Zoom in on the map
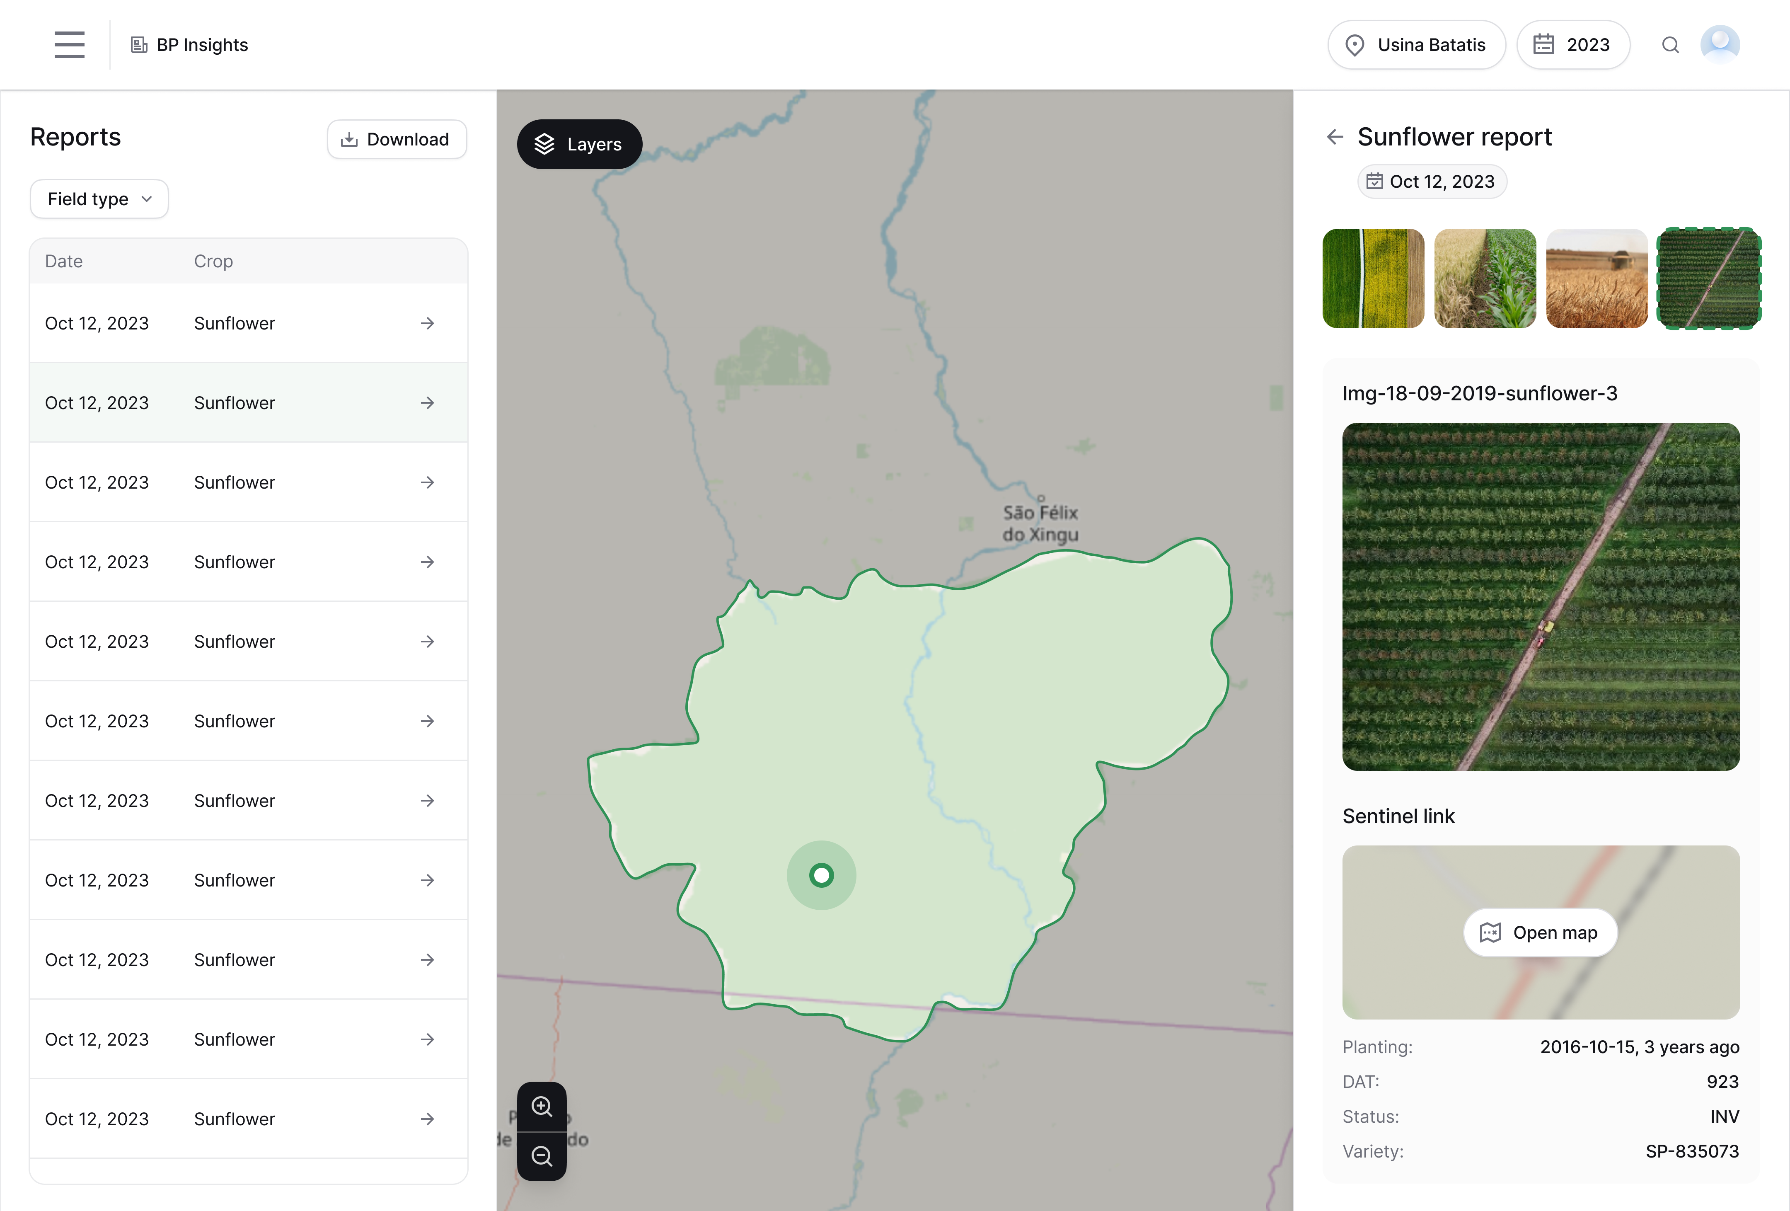 click(542, 1107)
